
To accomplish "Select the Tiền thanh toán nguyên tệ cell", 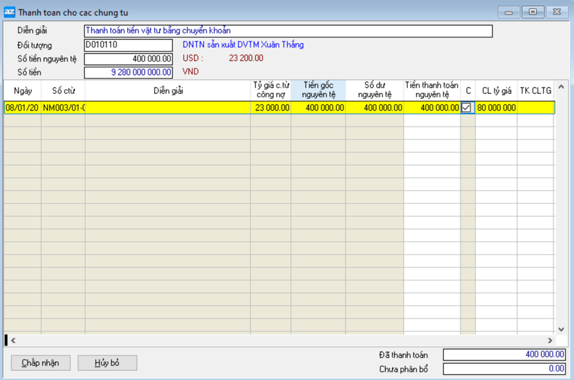I will click(432, 108).
